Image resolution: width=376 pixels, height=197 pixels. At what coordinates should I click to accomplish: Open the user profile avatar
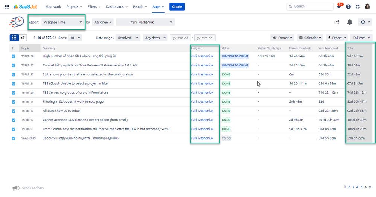pyautogui.click(x=367, y=7)
